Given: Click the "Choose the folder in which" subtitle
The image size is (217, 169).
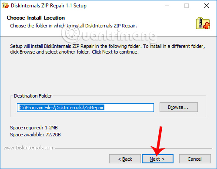Looking at the screenshot, I should pos(38,26).
